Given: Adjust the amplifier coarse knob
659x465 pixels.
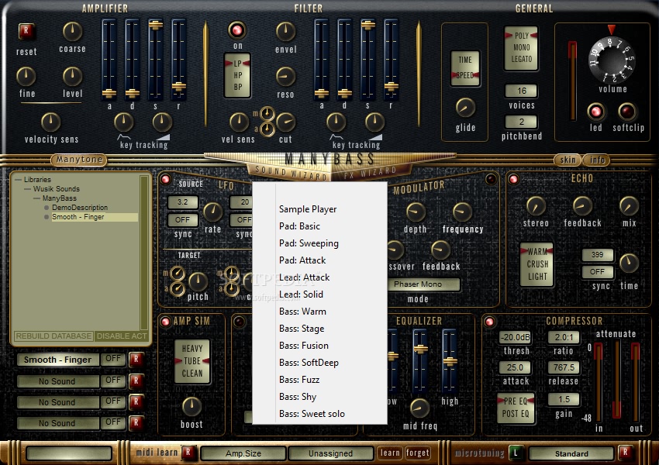Looking at the screenshot, I should 72,32.
